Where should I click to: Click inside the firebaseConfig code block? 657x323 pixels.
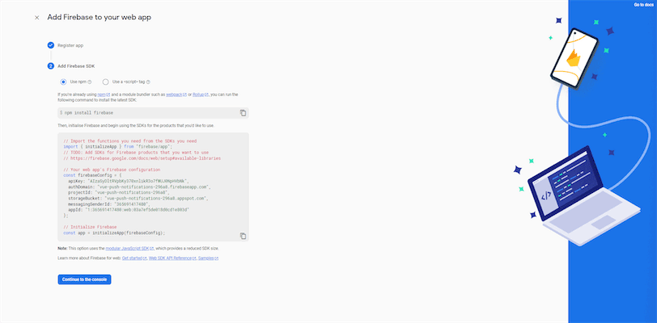point(153,187)
